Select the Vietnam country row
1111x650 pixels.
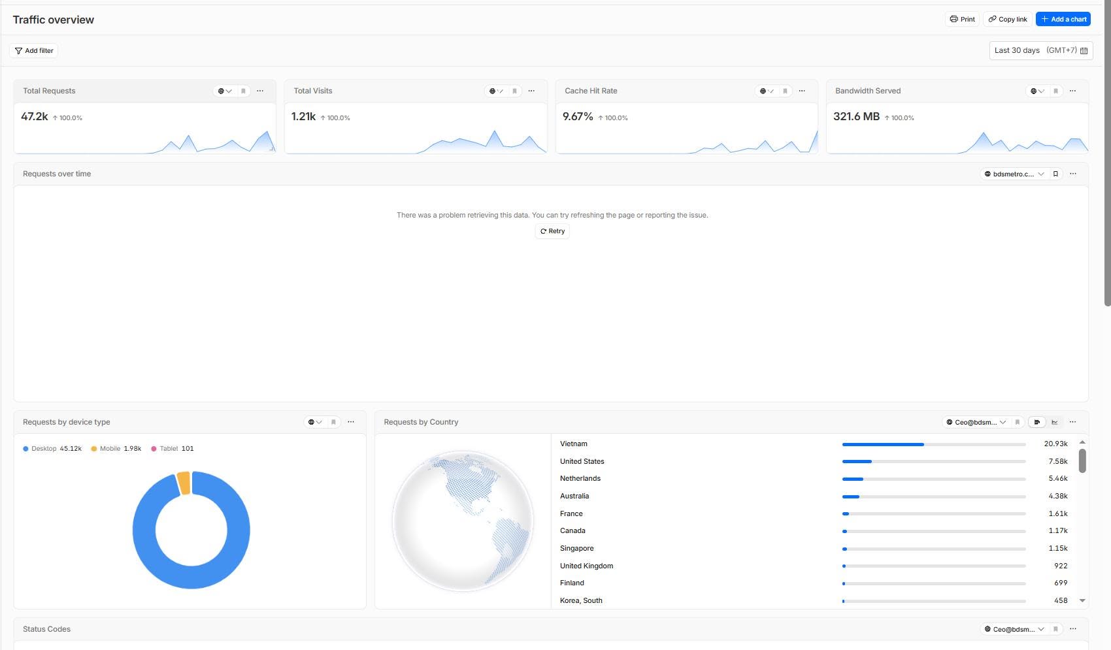tap(814, 444)
